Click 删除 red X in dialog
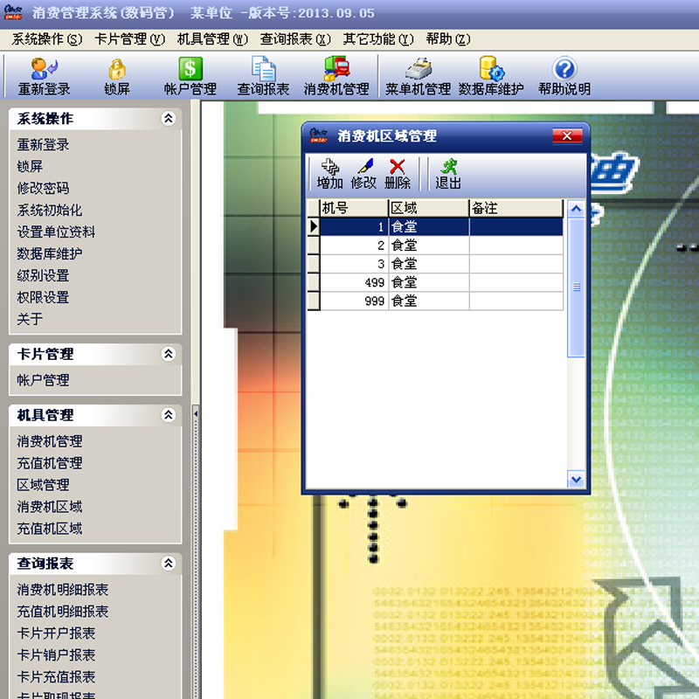 pos(398,174)
